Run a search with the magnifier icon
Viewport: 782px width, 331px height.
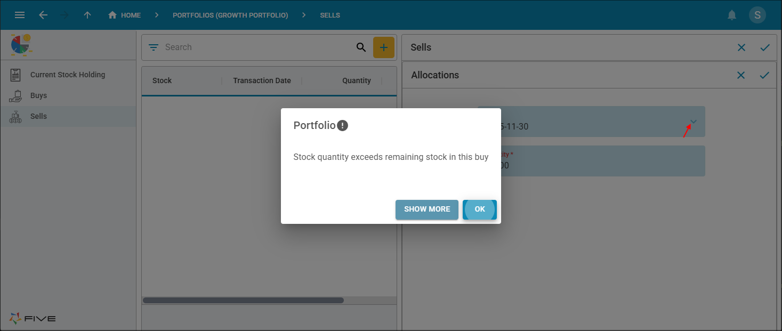tap(361, 47)
